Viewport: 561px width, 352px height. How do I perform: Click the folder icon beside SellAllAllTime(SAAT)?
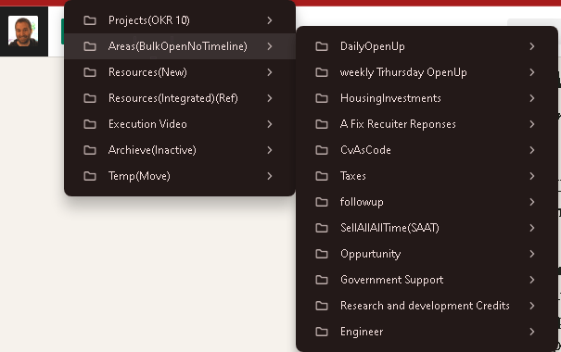[x=322, y=228]
